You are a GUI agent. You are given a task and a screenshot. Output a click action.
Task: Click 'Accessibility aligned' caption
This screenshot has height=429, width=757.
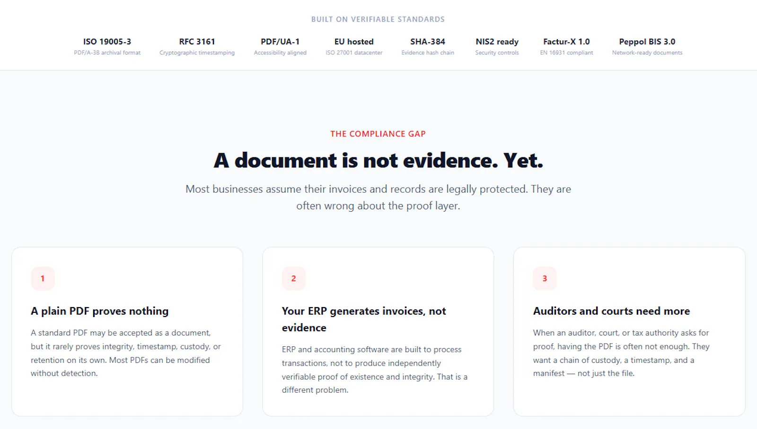pos(280,53)
